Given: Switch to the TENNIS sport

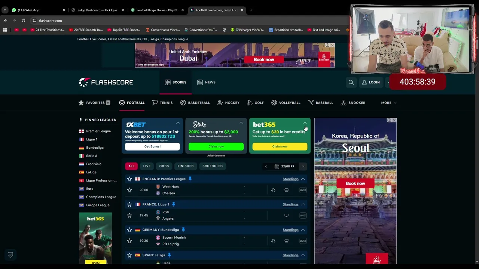Looking at the screenshot, I should (162, 103).
